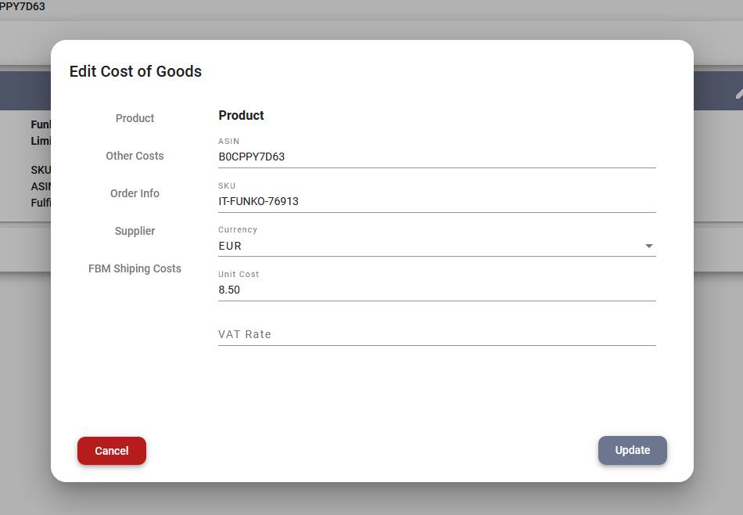Viewport: 743px width, 515px height.
Task: Open the FBM Shiping Costs tab
Action: tap(135, 268)
